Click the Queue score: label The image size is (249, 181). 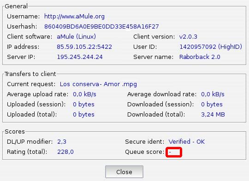point(144,152)
